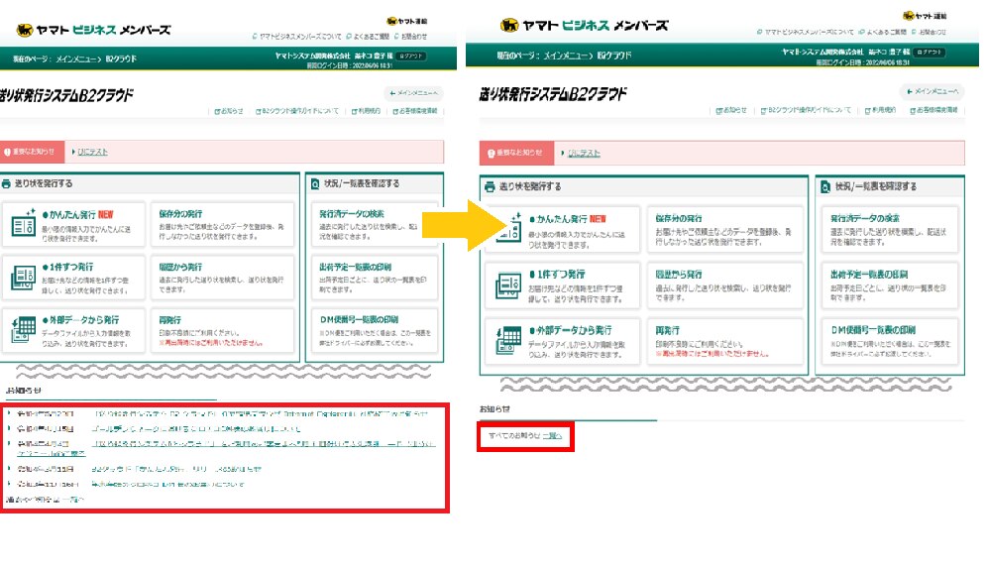The width and height of the screenshot is (987, 569).
Task: Click ログアウト button in left screenshot
Action: (x=411, y=57)
